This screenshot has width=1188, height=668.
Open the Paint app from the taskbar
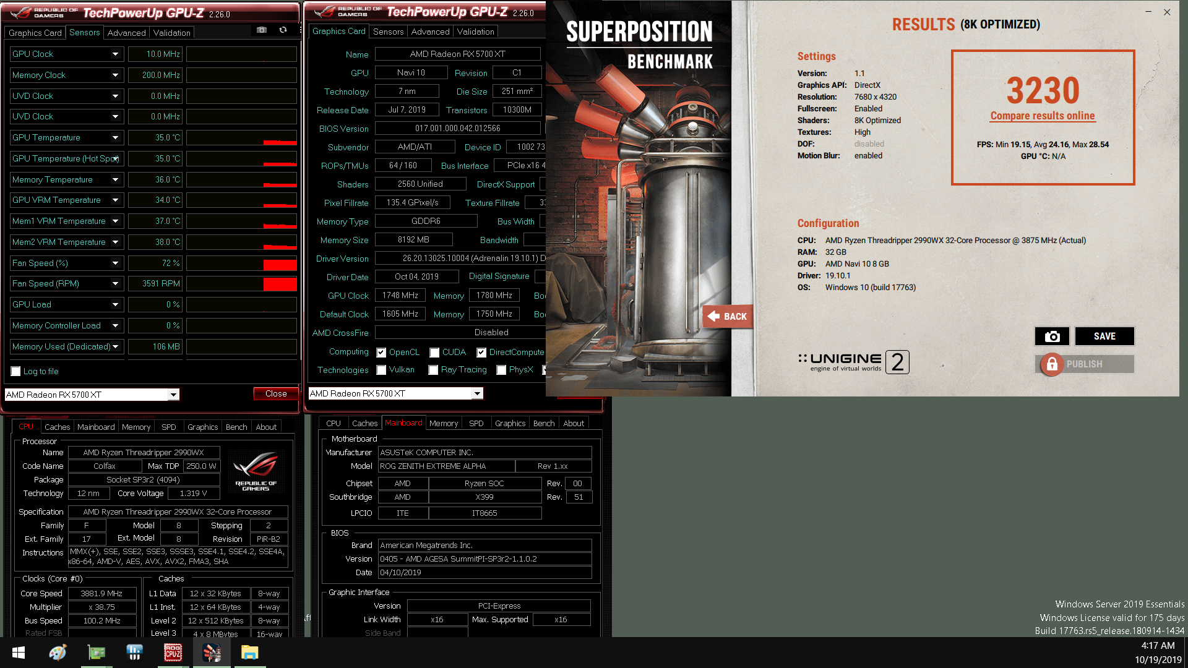click(58, 653)
